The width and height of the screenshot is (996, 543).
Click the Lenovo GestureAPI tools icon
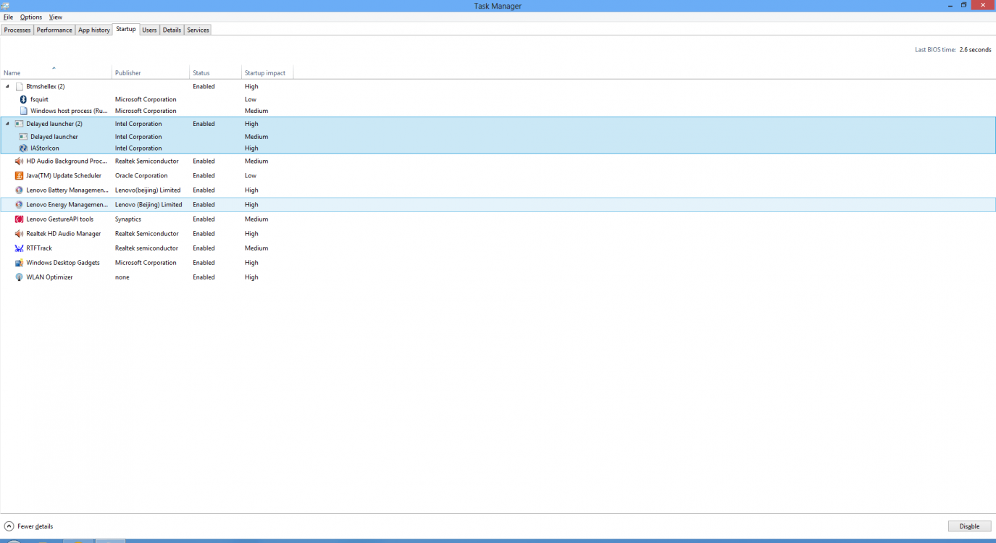pos(19,219)
